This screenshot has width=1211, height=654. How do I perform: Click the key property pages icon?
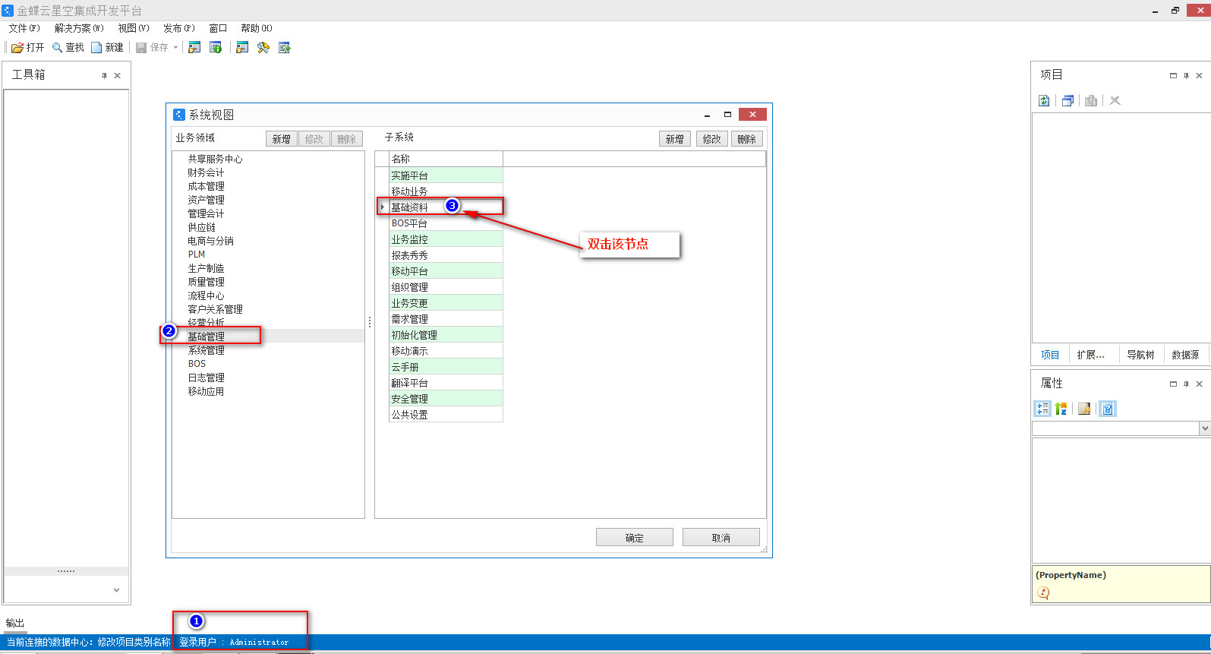(1084, 409)
